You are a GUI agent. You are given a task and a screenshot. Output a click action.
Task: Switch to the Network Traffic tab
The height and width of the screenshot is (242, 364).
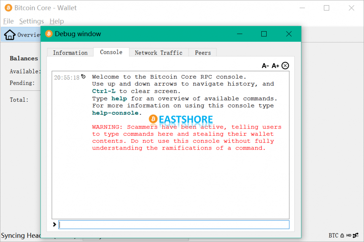(159, 52)
